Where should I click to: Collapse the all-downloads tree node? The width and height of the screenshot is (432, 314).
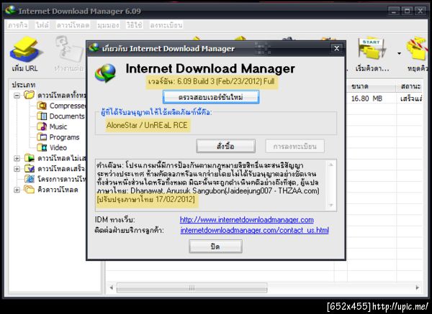17,96
